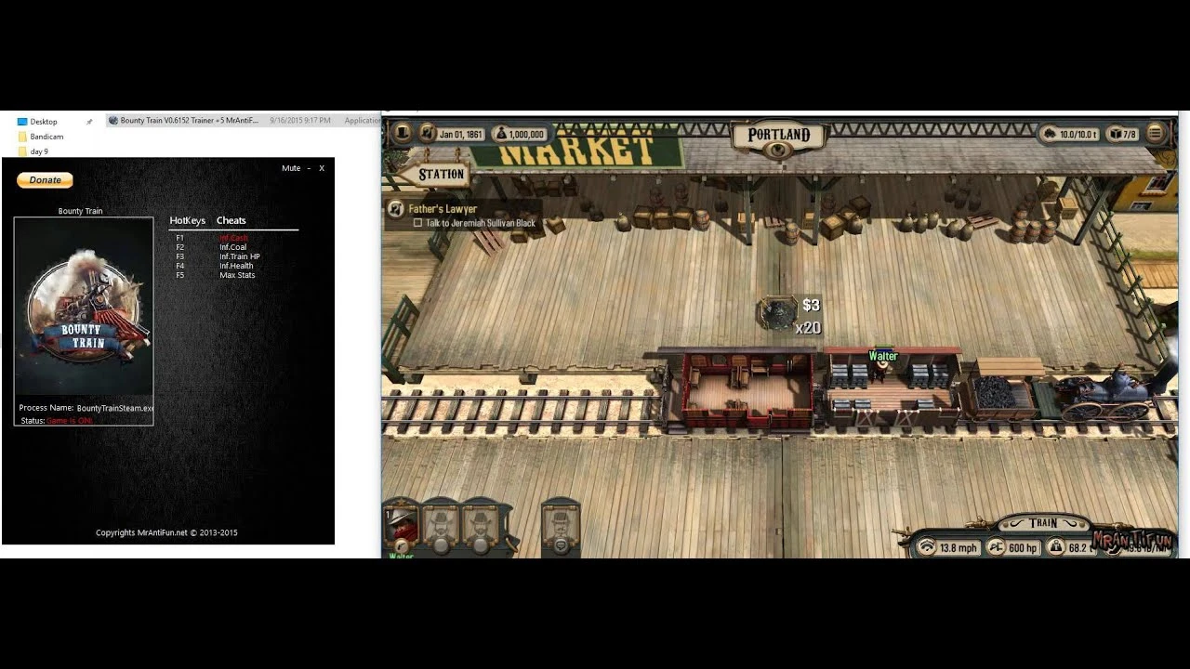Open the Desktop folder in Explorer sidebar
This screenshot has width=1190, height=669.
(x=44, y=122)
